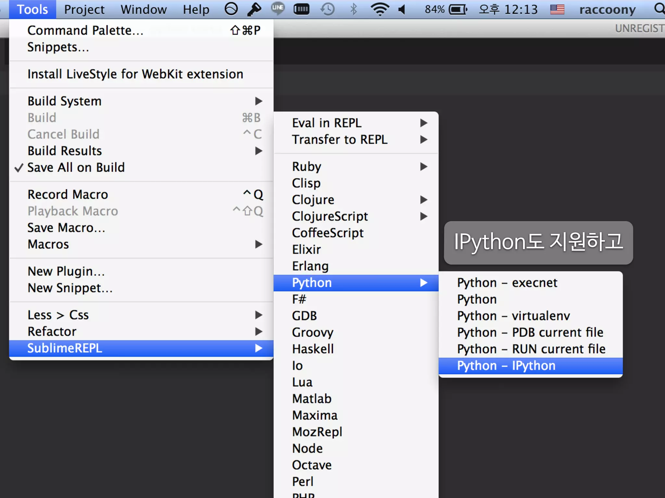Expand the SublimeREPL submenu
This screenshot has width=665, height=498.
pos(141,348)
